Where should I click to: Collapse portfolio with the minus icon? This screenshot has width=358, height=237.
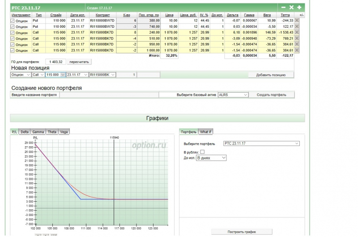(x=283, y=8)
